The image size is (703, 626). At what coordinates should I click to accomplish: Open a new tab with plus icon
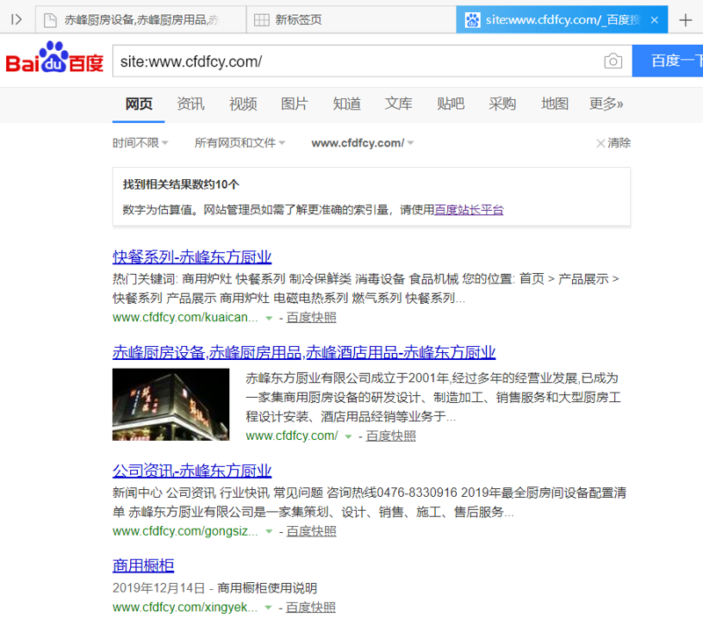(x=685, y=19)
